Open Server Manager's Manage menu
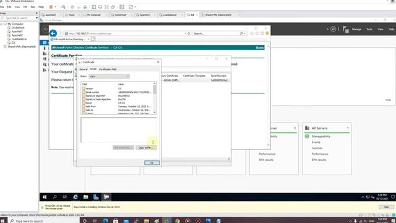Viewport: 396px width, 223px height. point(356,29)
